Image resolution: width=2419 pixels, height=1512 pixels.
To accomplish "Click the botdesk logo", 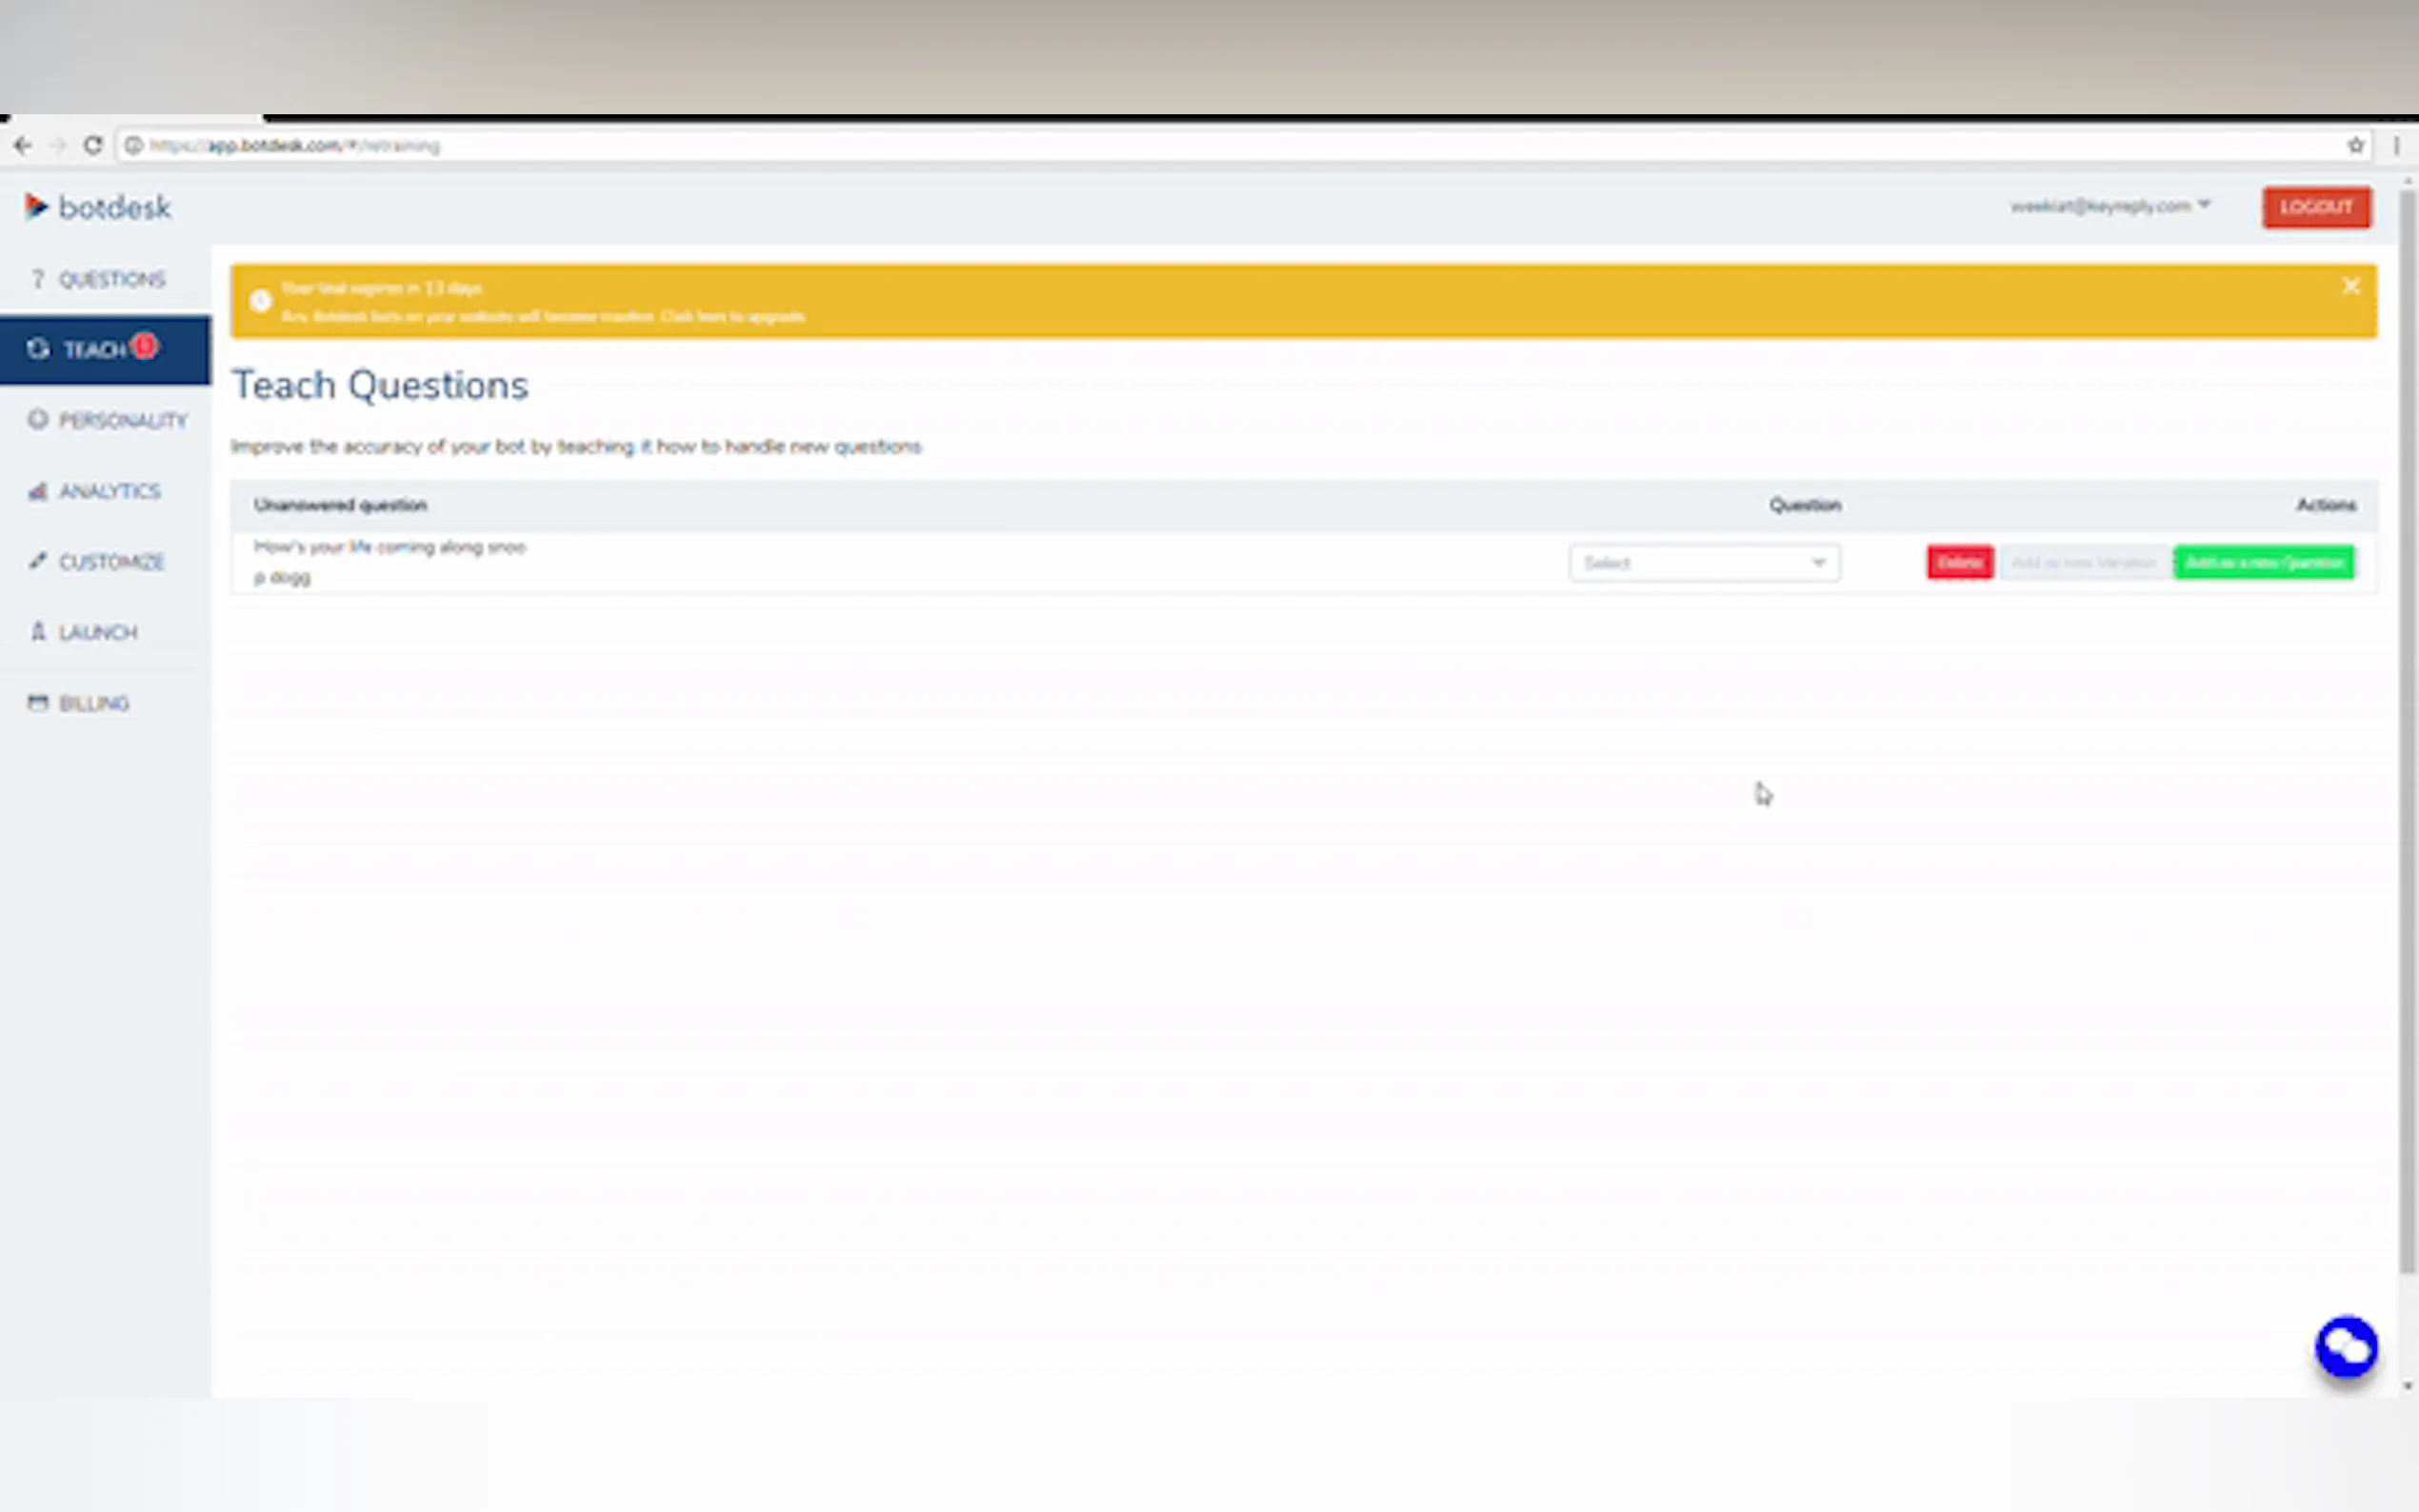I will [x=98, y=207].
